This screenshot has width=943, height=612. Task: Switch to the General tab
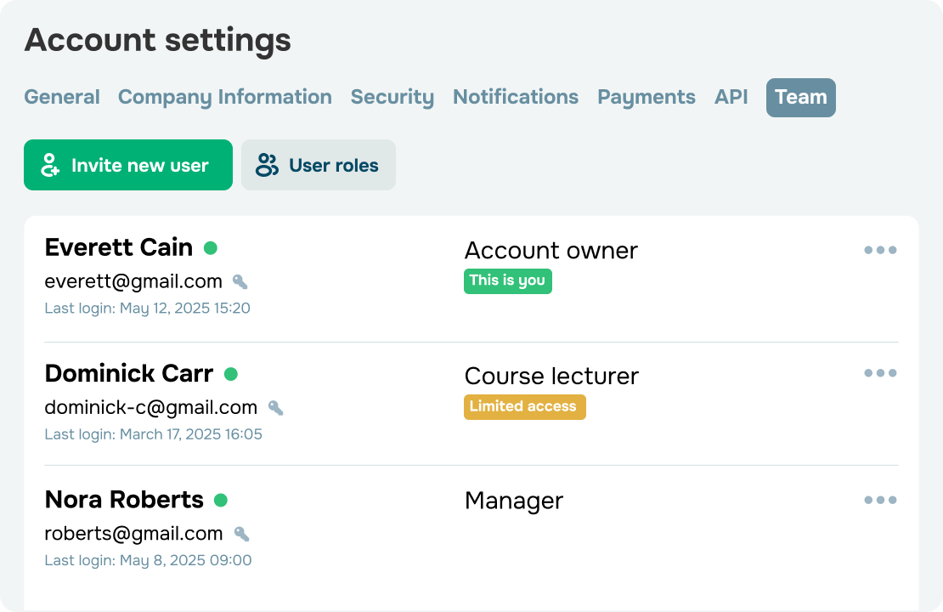(62, 97)
